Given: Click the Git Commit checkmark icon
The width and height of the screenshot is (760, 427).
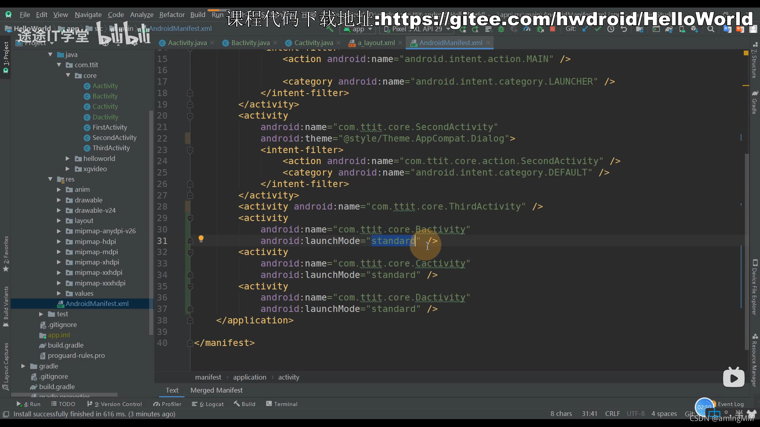Looking at the screenshot, I should [598, 29].
